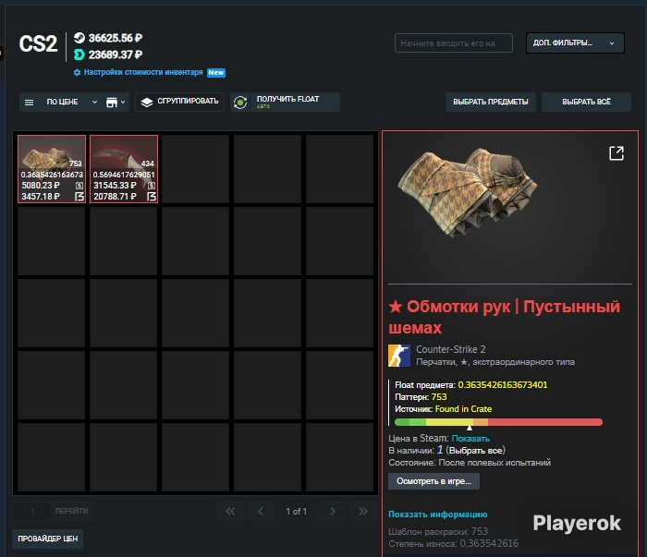This screenshot has width=647, height=557.
Task: Click the float wear bar marker
Action: [x=470, y=427]
